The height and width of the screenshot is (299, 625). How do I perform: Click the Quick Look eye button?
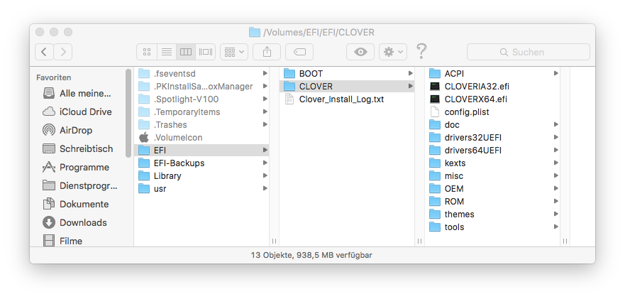360,52
